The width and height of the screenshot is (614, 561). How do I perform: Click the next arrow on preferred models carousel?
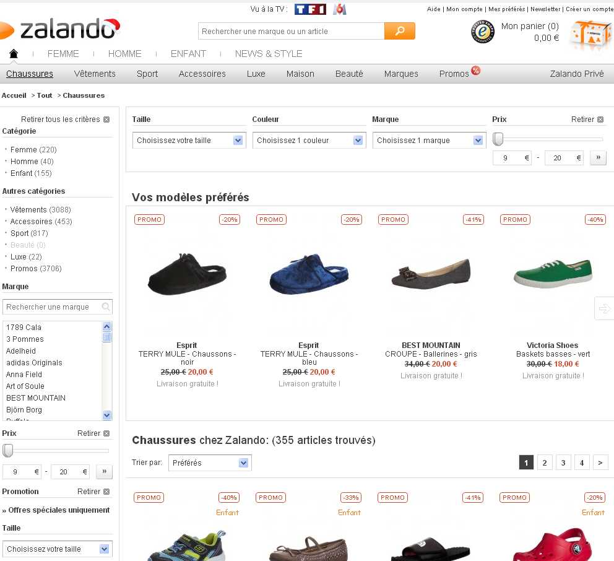pos(603,308)
